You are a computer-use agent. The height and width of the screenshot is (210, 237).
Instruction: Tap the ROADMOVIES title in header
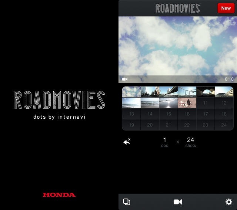click(x=177, y=8)
